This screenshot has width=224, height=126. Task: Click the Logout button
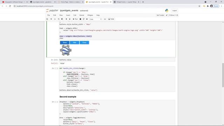pos(174,10)
